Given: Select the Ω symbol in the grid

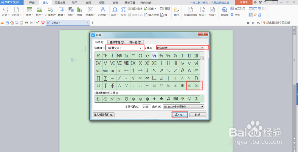Looking at the screenshot, I should coord(140,56).
